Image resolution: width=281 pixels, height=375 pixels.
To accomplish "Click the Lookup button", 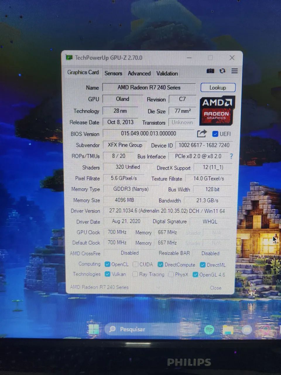I will point(218,88).
